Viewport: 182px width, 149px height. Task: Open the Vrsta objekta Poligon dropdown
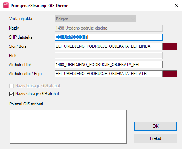tap(95, 19)
